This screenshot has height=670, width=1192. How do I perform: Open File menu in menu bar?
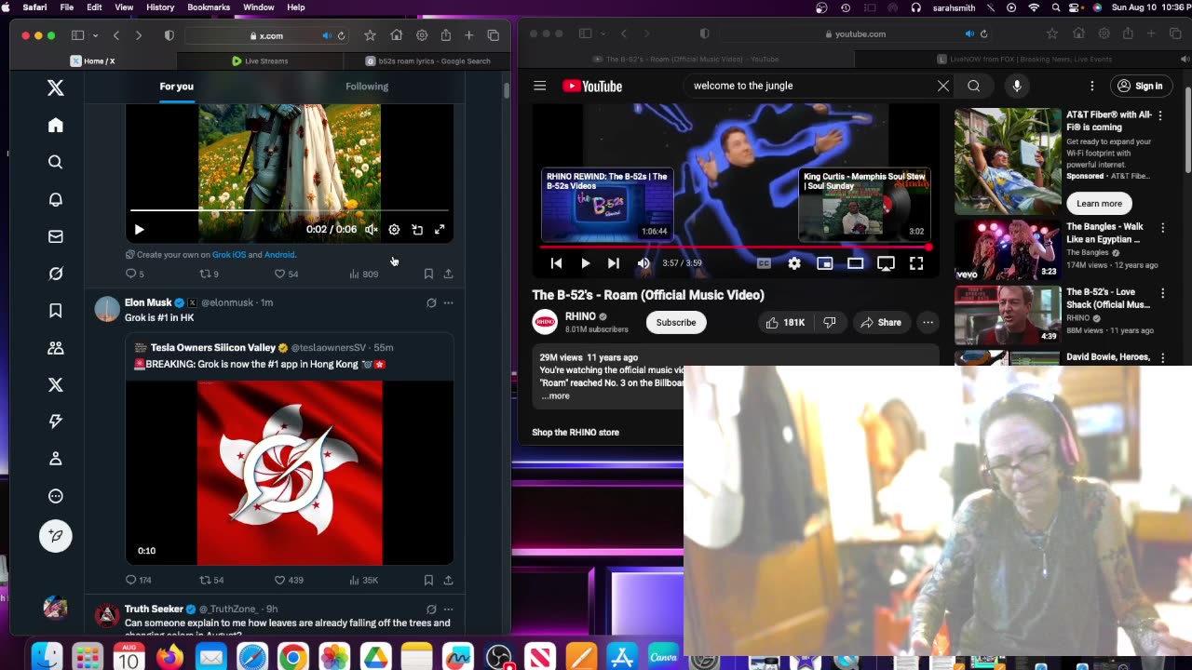67,7
